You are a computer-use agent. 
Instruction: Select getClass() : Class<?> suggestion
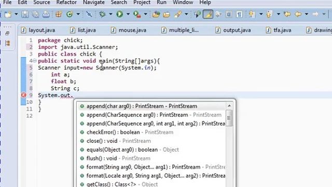[152, 184]
